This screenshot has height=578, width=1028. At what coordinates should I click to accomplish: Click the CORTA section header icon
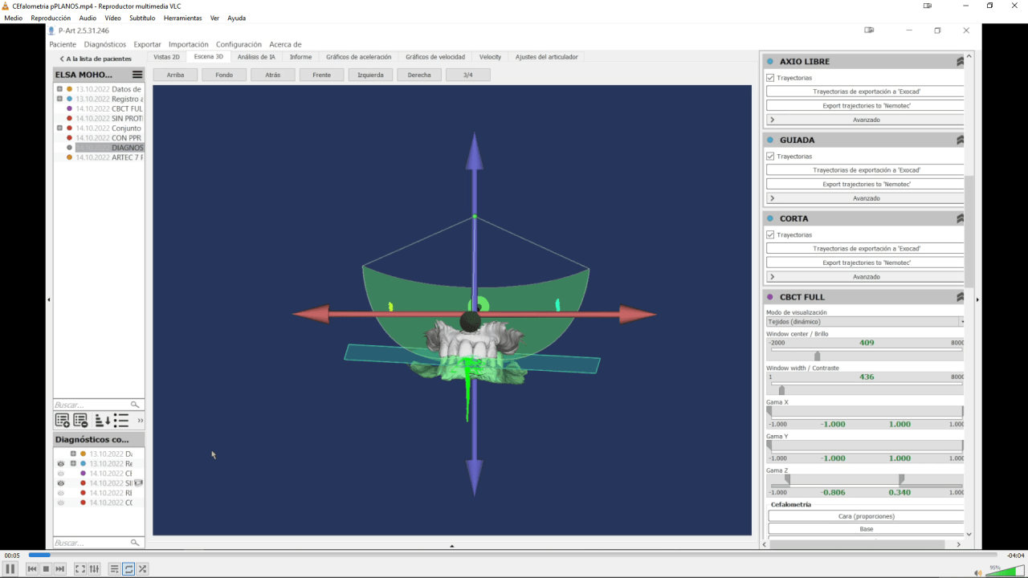960,218
